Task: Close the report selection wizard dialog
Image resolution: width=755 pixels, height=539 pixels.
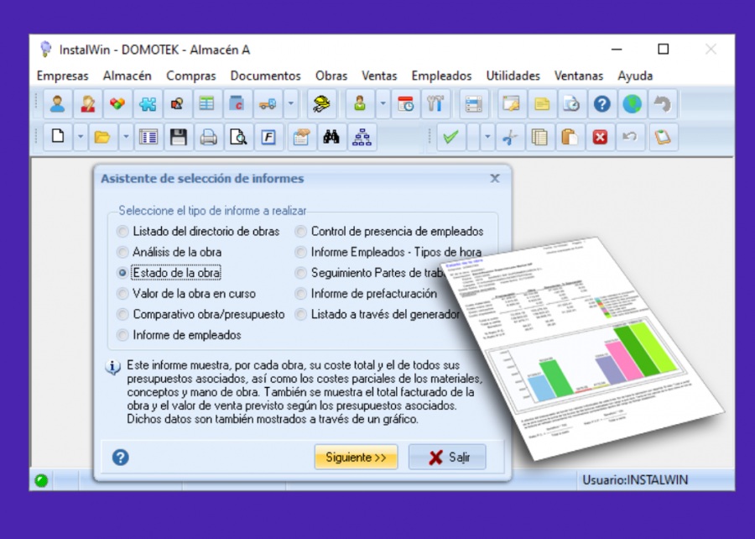Action: point(495,179)
